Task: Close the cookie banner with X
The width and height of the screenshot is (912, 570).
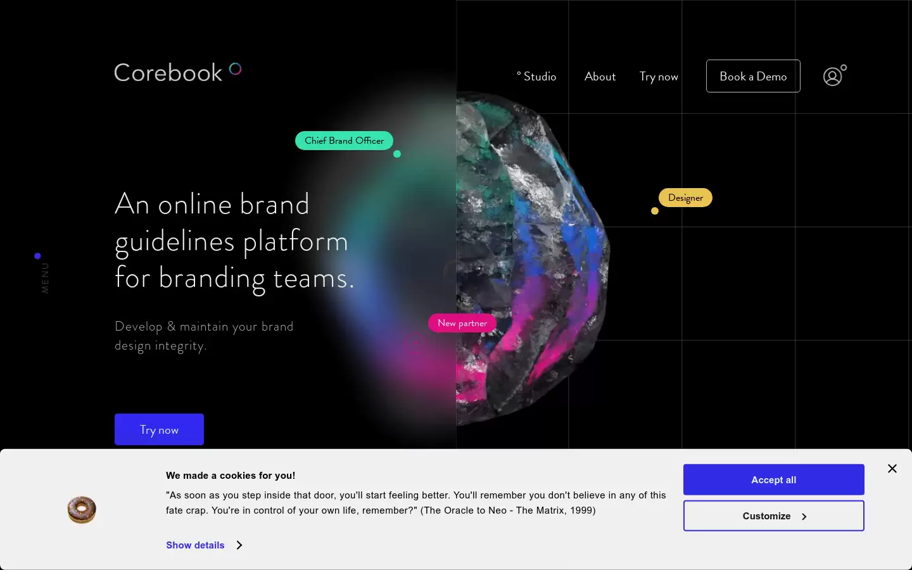Action: 892,469
